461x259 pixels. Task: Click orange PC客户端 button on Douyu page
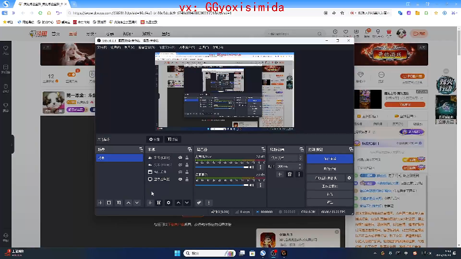click(x=412, y=76)
